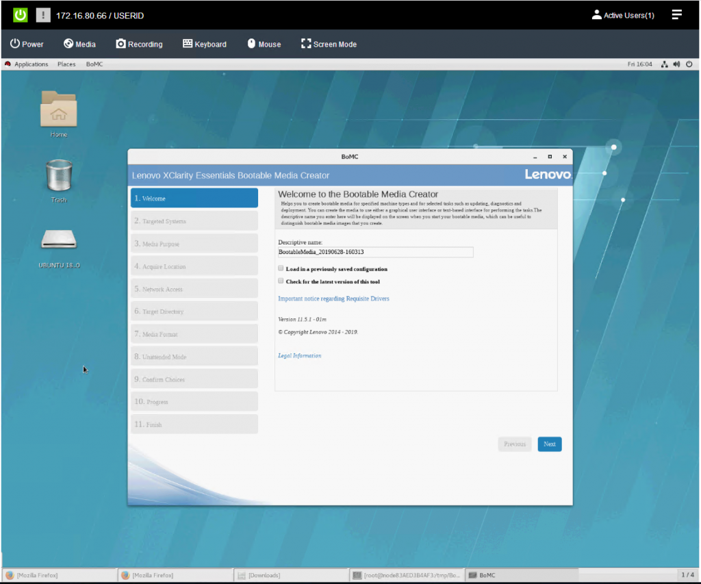
Task: Maximize the BoMC window
Action: (x=550, y=157)
